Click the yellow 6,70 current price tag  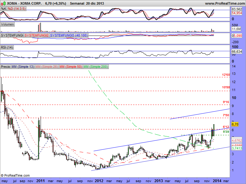click(235, 124)
